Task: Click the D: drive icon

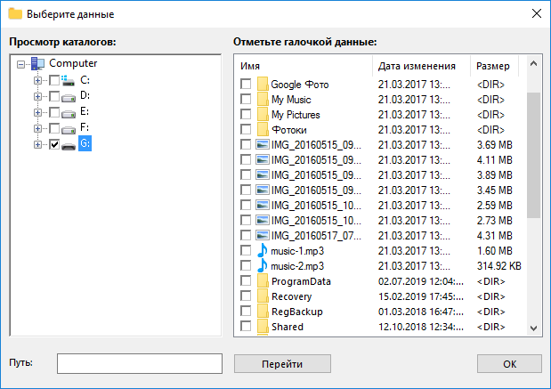Action: click(x=69, y=95)
